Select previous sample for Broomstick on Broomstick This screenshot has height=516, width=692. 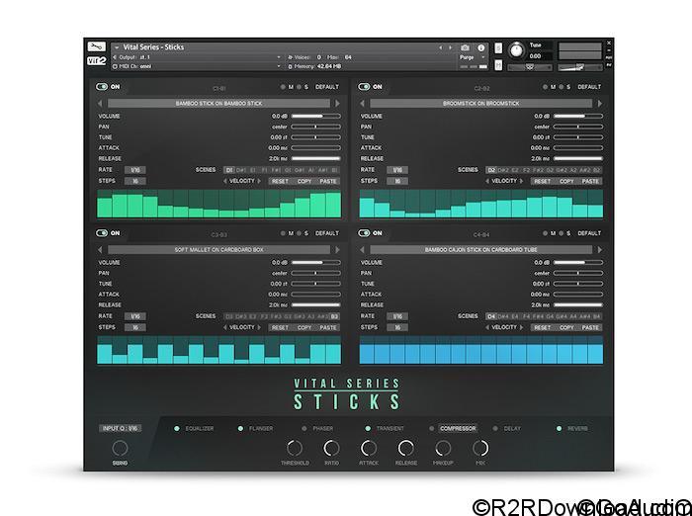point(363,103)
